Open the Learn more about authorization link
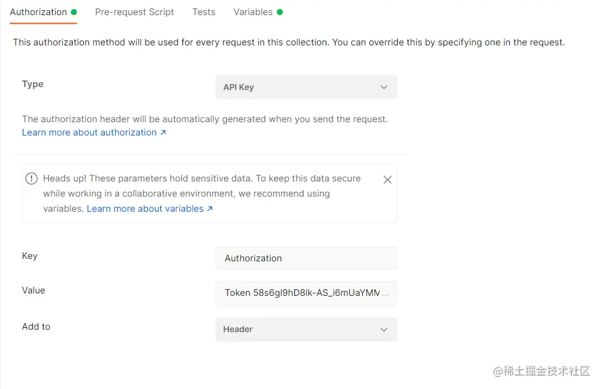The width and height of the screenshot is (602, 389). coord(89,132)
